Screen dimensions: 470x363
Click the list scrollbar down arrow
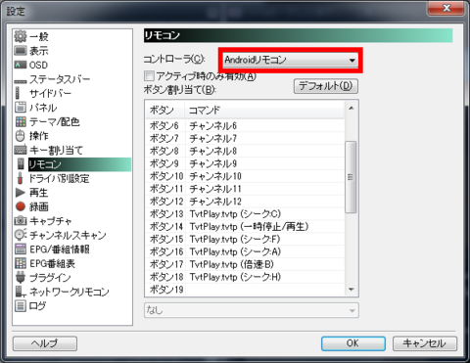[352, 290]
